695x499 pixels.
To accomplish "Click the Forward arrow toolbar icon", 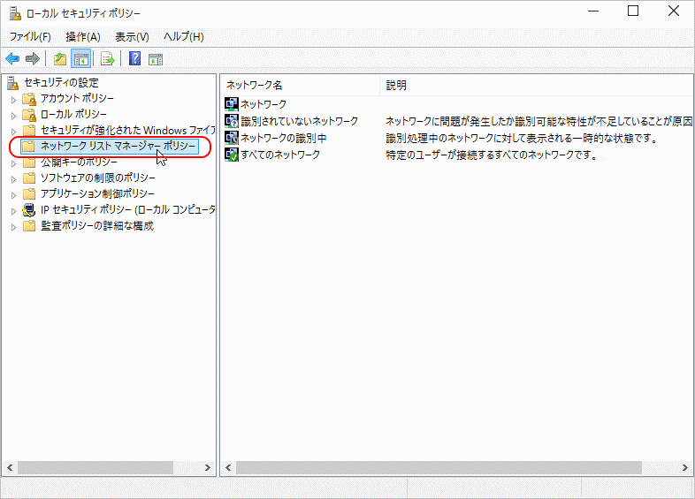I will 33,58.
